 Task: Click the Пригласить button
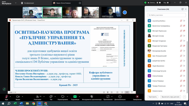[x=153, y=97]
